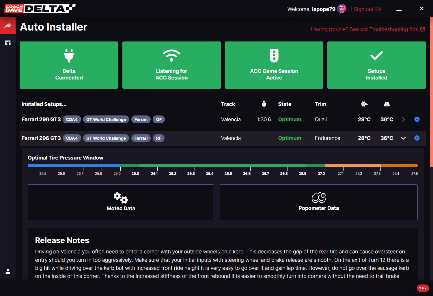Click the Release Notes heading
This screenshot has height=296, width=433.
coord(62,240)
